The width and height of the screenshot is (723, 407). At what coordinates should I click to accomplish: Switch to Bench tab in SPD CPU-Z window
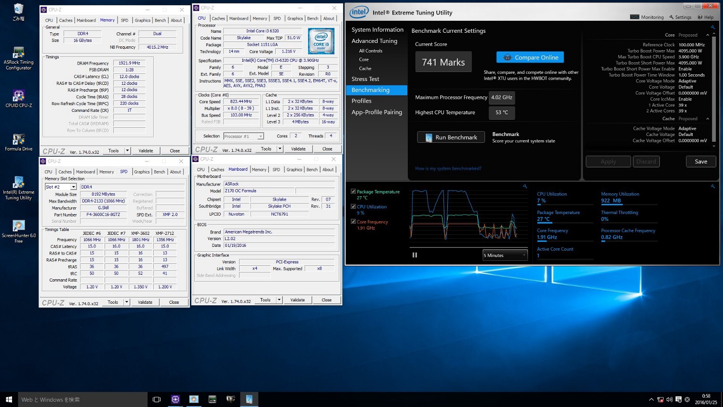[160, 172]
